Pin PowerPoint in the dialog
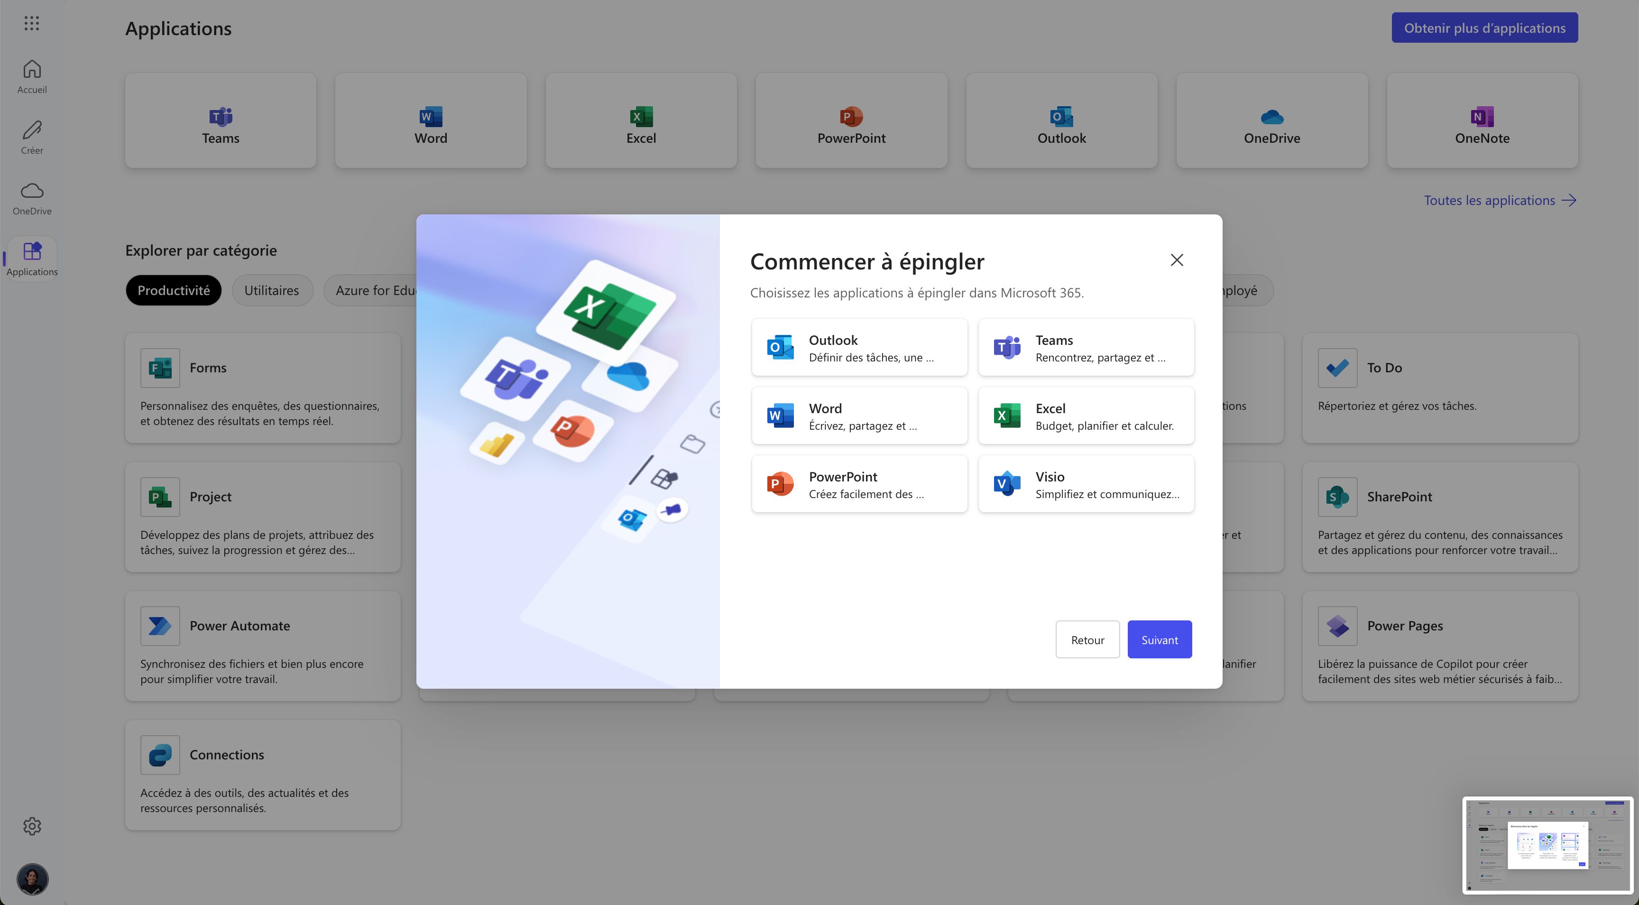Image resolution: width=1639 pixels, height=905 pixels. [860, 484]
